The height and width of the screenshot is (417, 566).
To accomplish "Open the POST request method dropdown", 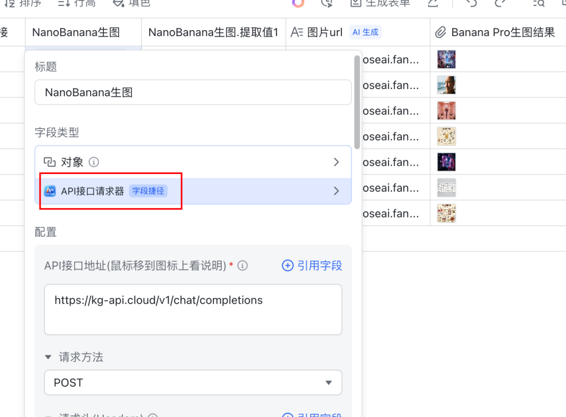I will (193, 383).
